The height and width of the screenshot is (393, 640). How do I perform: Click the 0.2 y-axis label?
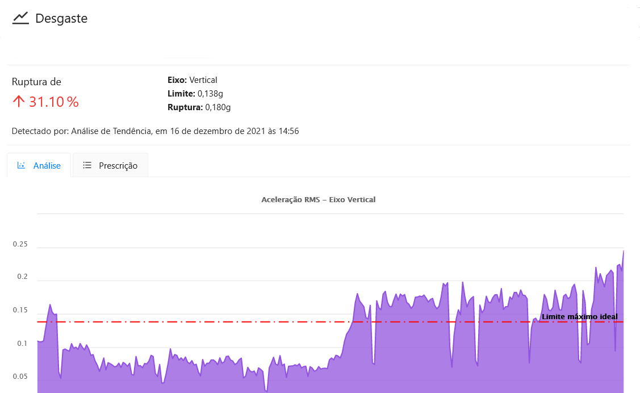(x=23, y=277)
